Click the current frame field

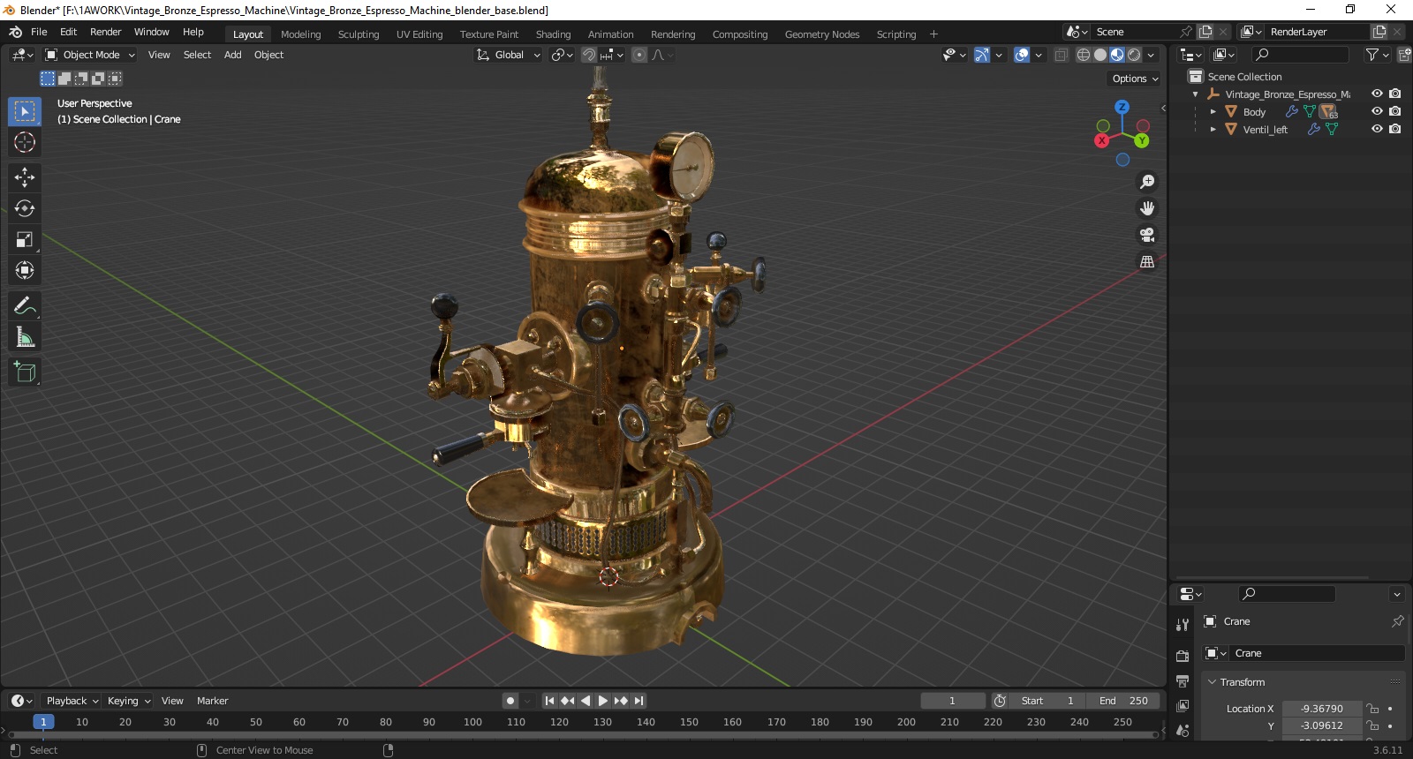pyautogui.click(x=953, y=701)
